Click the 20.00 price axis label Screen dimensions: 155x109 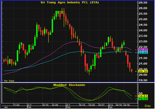click(143, 75)
